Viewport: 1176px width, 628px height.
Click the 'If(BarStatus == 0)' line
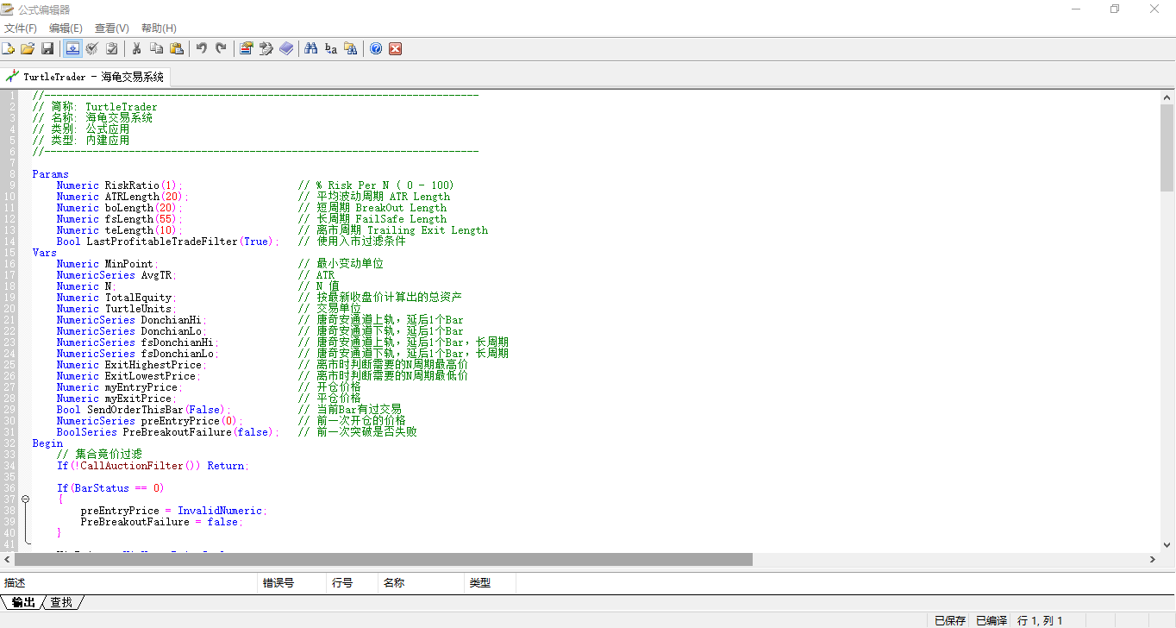click(x=111, y=488)
